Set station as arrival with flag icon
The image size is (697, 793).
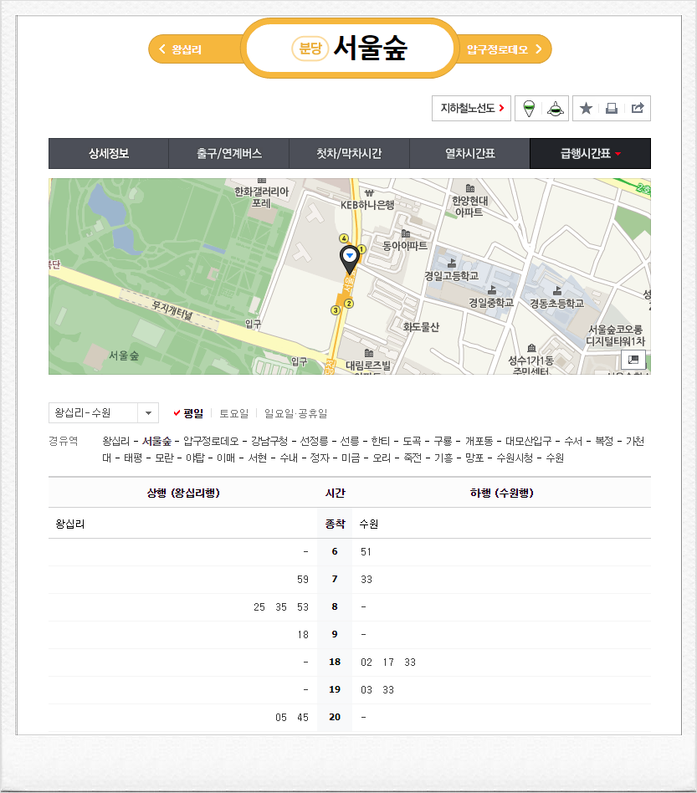point(556,108)
